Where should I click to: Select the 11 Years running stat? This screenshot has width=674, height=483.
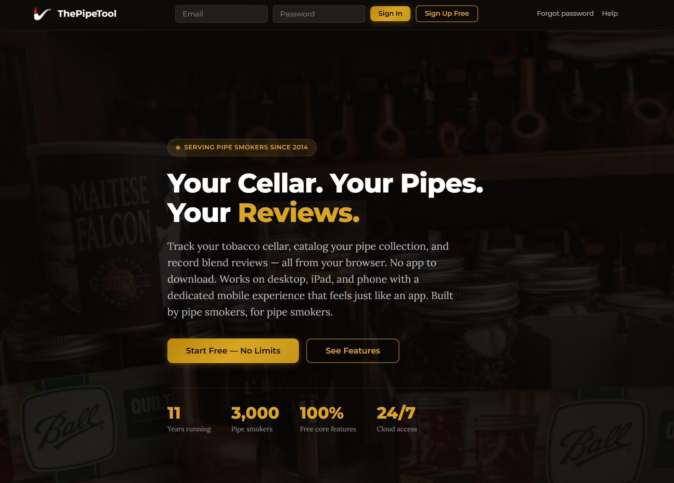coord(189,419)
